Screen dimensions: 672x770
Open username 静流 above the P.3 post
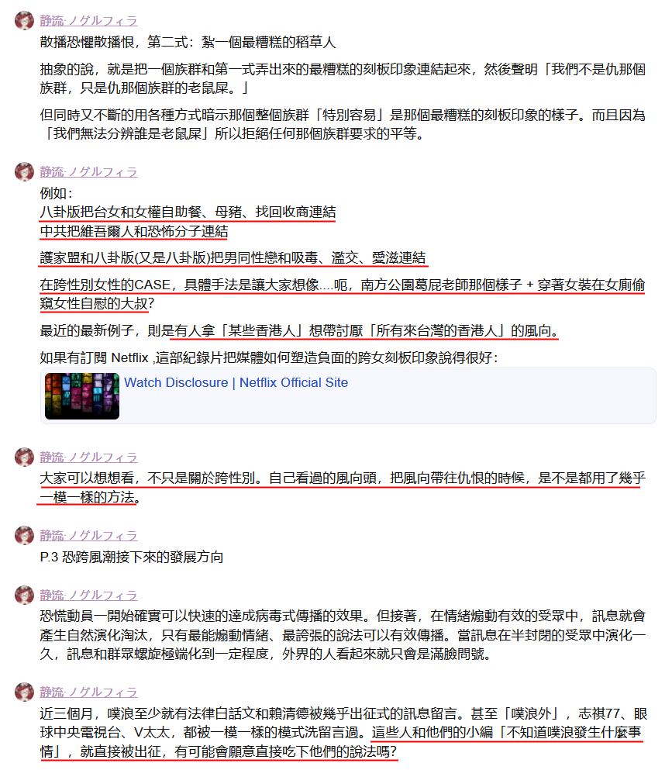pos(88,536)
